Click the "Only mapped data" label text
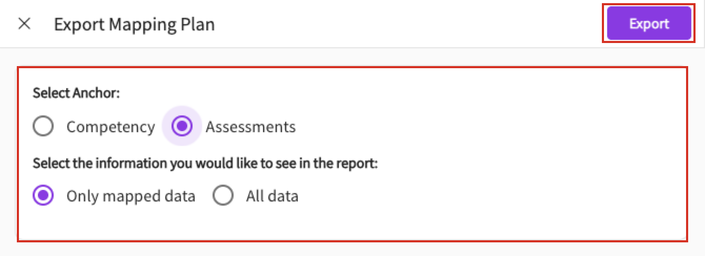The width and height of the screenshot is (705, 256). click(x=130, y=196)
